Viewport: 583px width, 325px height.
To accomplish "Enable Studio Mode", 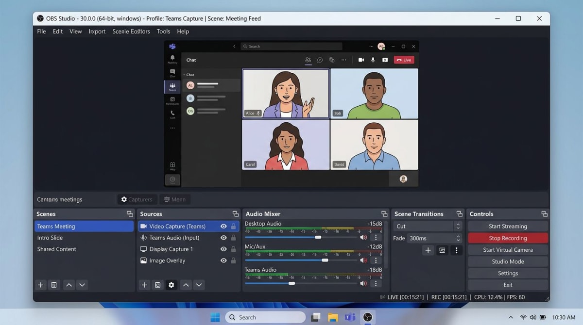I will coord(508,261).
